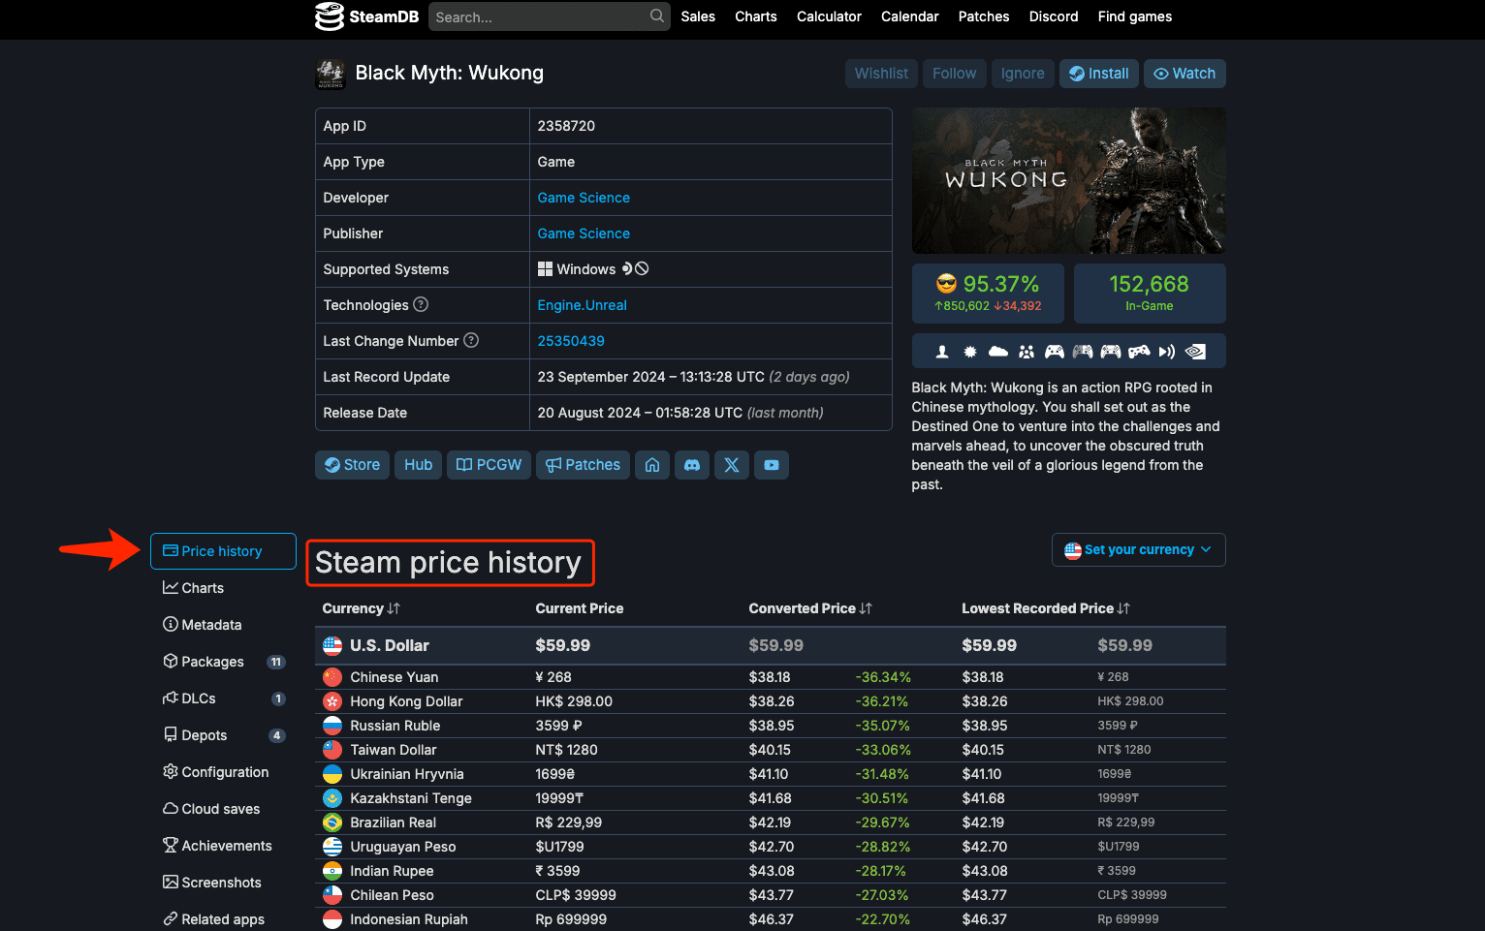Open the Discord top menu item
1485x931 pixels.
tap(1054, 16)
